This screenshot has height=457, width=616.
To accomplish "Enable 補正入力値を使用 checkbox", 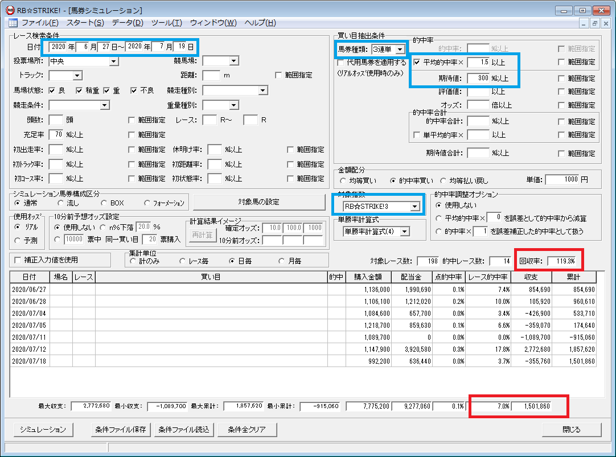I will tap(17, 260).
